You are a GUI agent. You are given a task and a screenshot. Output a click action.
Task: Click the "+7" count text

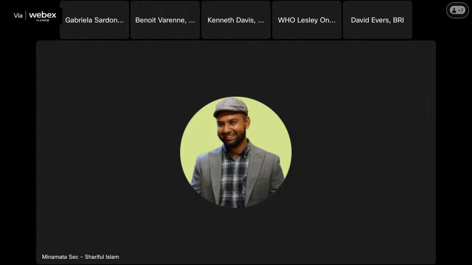click(x=461, y=10)
